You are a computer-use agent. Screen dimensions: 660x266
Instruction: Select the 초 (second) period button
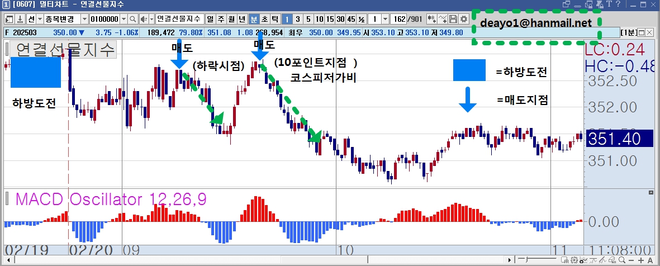pyautogui.click(x=265, y=19)
